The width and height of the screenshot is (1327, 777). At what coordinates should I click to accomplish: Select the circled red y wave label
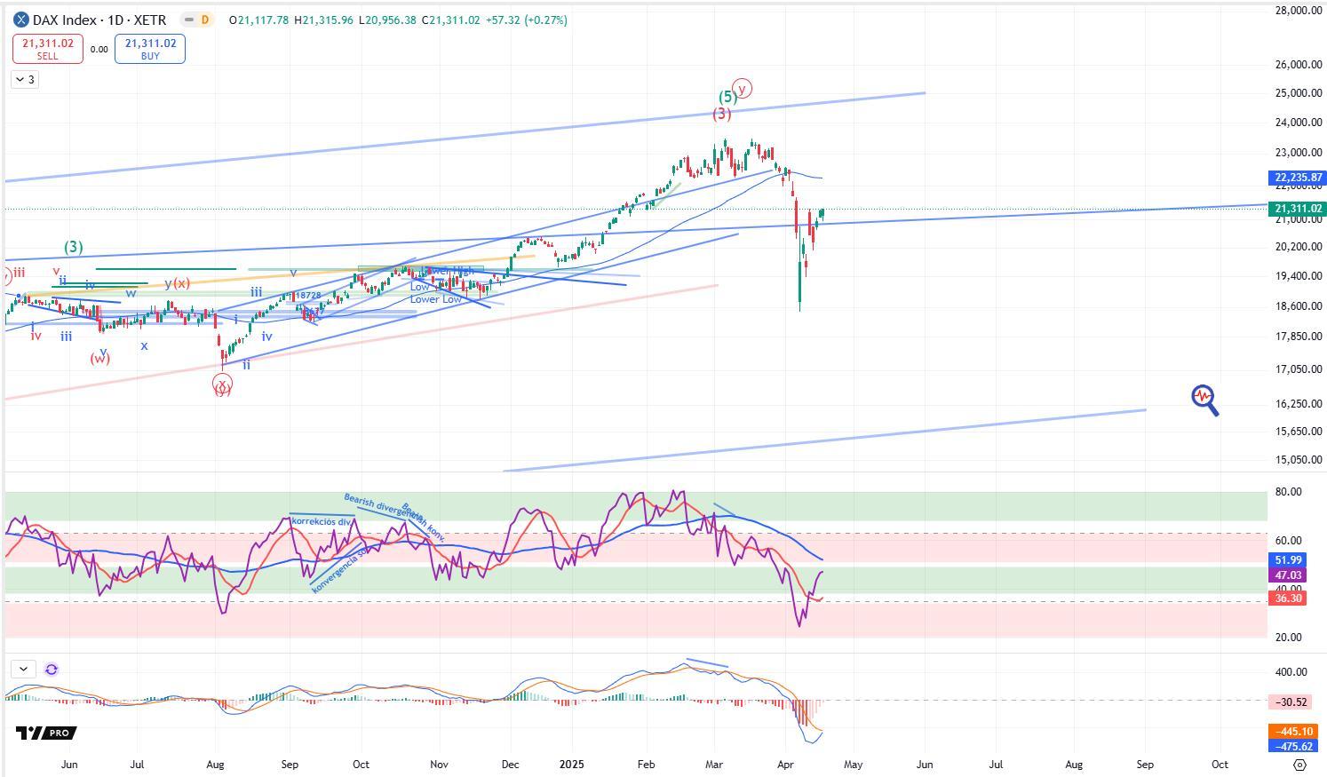743,88
